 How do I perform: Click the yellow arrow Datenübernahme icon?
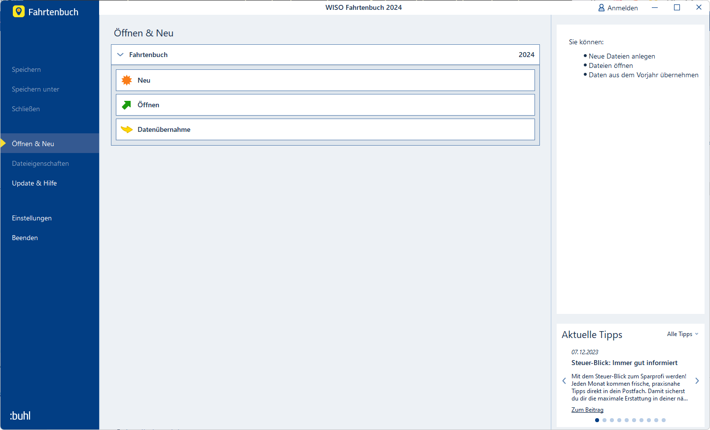coord(127,129)
